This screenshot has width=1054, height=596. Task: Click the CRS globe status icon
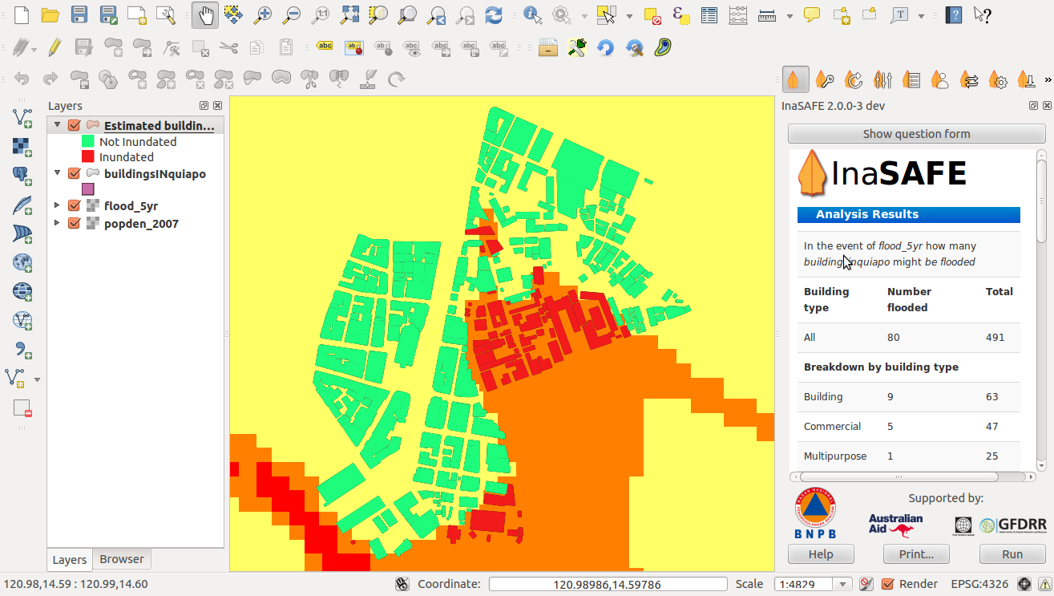click(x=1024, y=584)
